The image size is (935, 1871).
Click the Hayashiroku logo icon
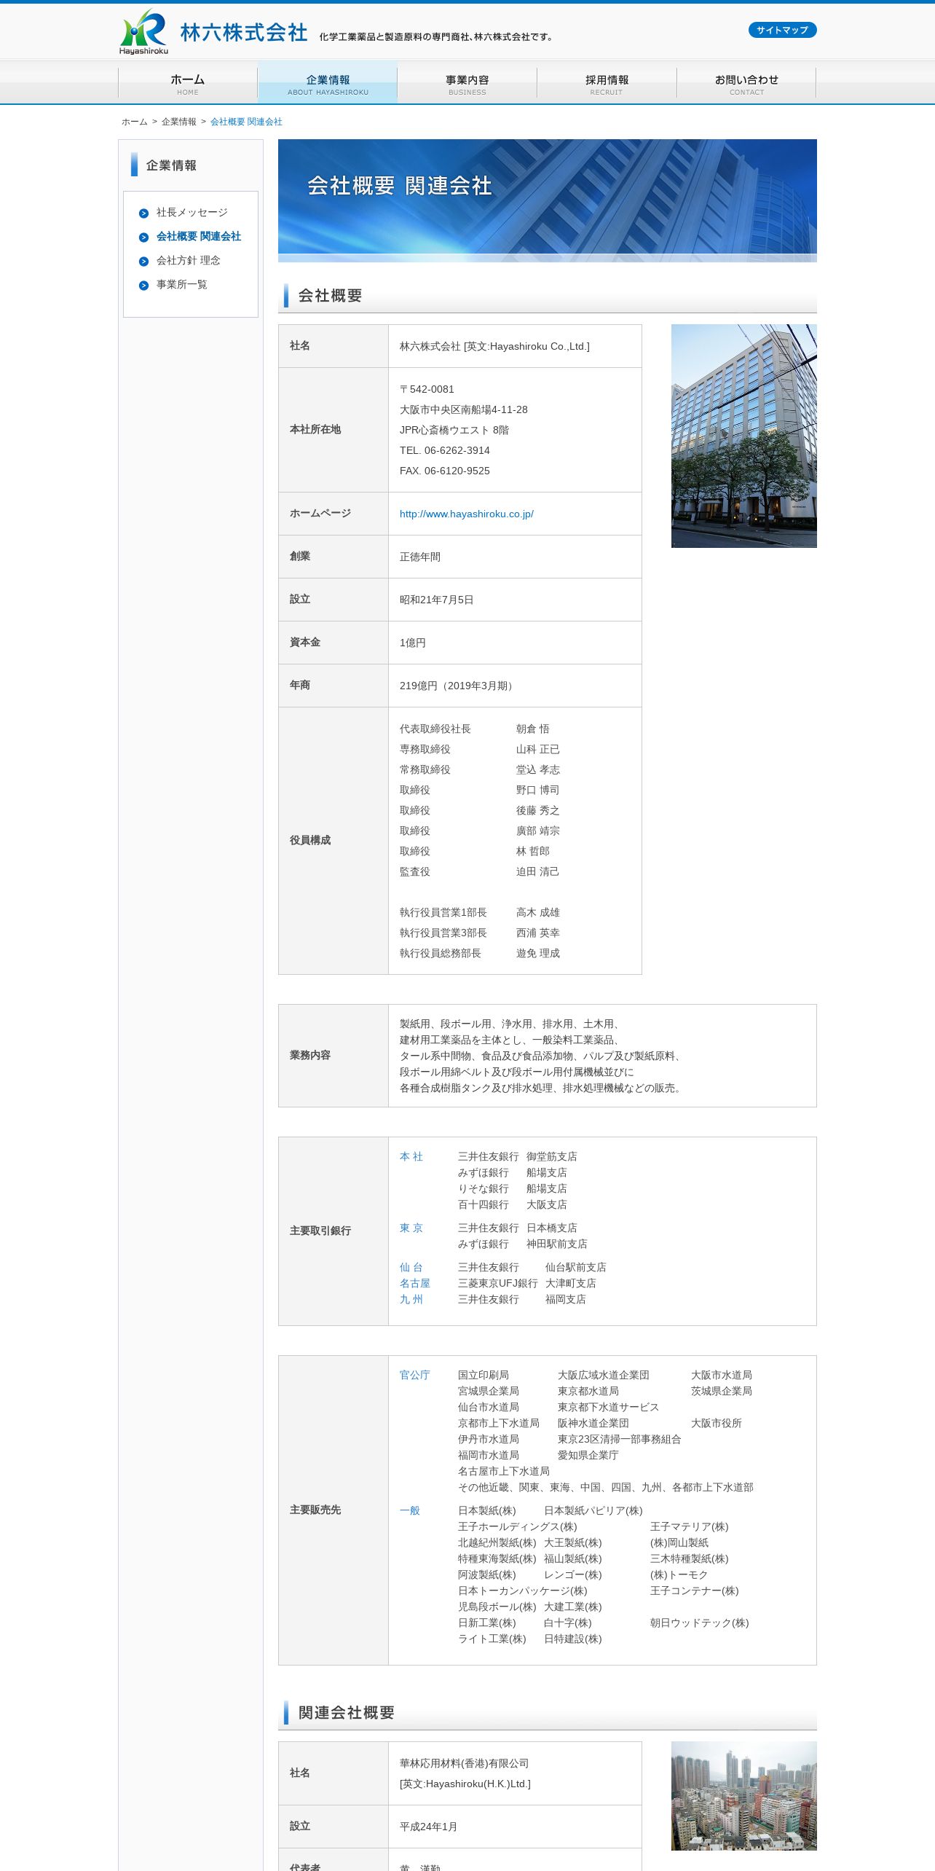tap(143, 31)
